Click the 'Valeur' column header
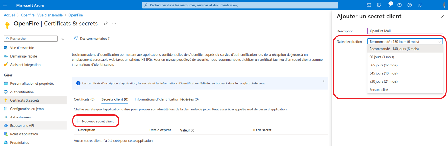This screenshot has height=146, width=448. [185, 130]
